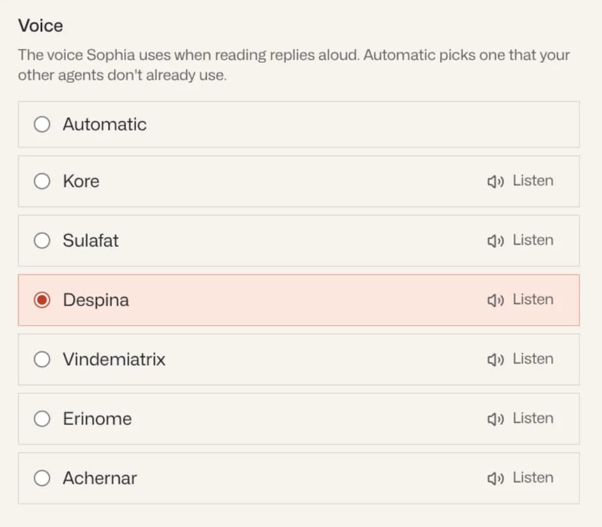Click Listen text in highlighted Despina row
Screen dimensions: 602x527
[x=533, y=299]
